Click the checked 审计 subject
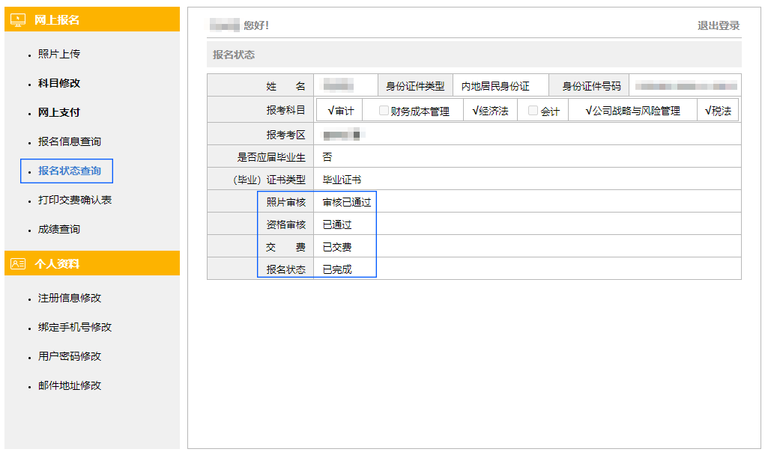 pos(341,111)
